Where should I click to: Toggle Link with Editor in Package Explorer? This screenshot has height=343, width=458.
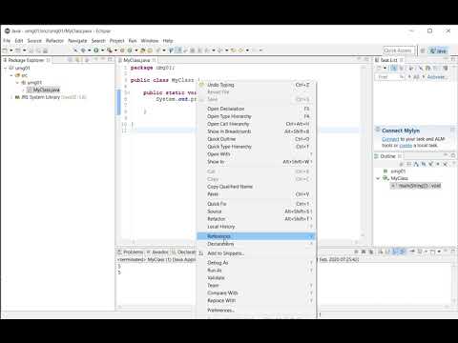pos(77,60)
